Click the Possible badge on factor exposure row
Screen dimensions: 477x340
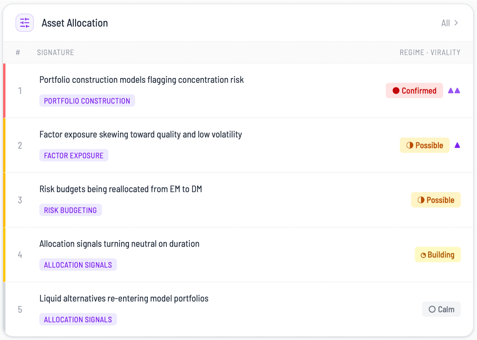424,145
